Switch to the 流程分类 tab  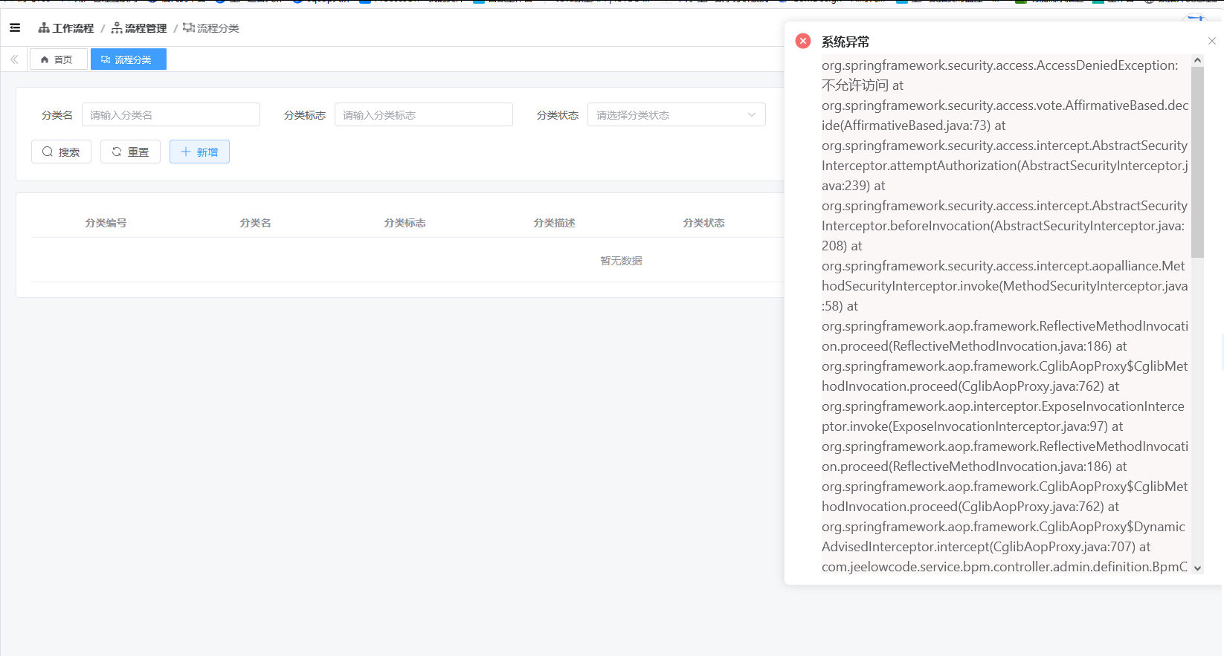tap(128, 59)
